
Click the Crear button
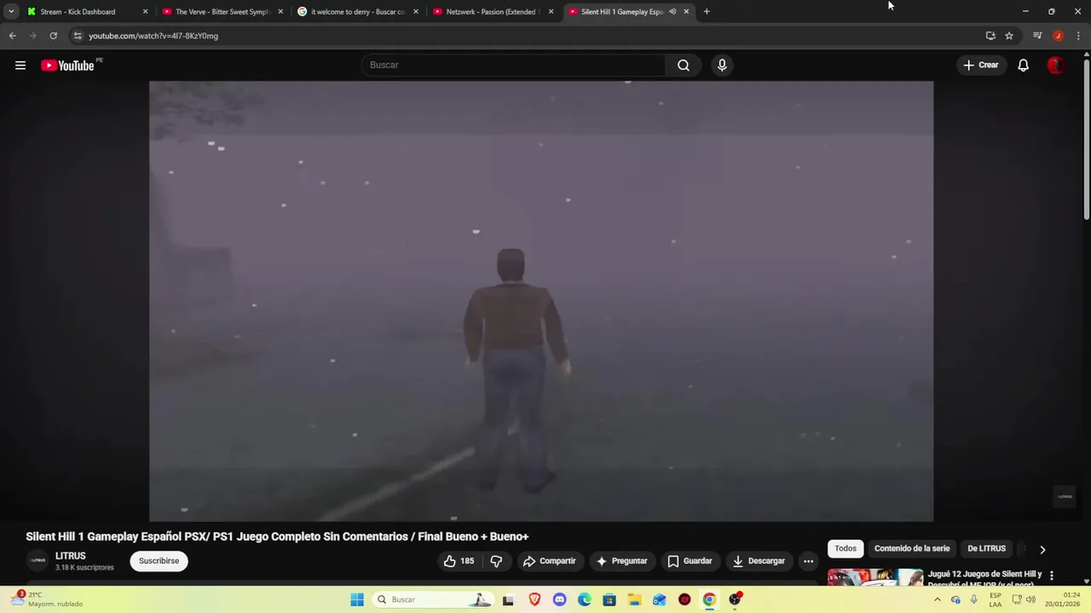[x=980, y=66]
